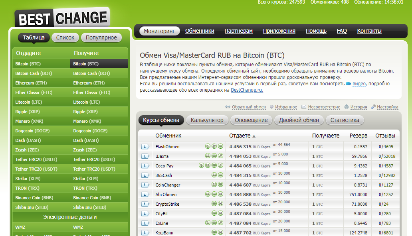Click M icon in AbcObmen row
412x236 pixels.
[x=221, y=194]
